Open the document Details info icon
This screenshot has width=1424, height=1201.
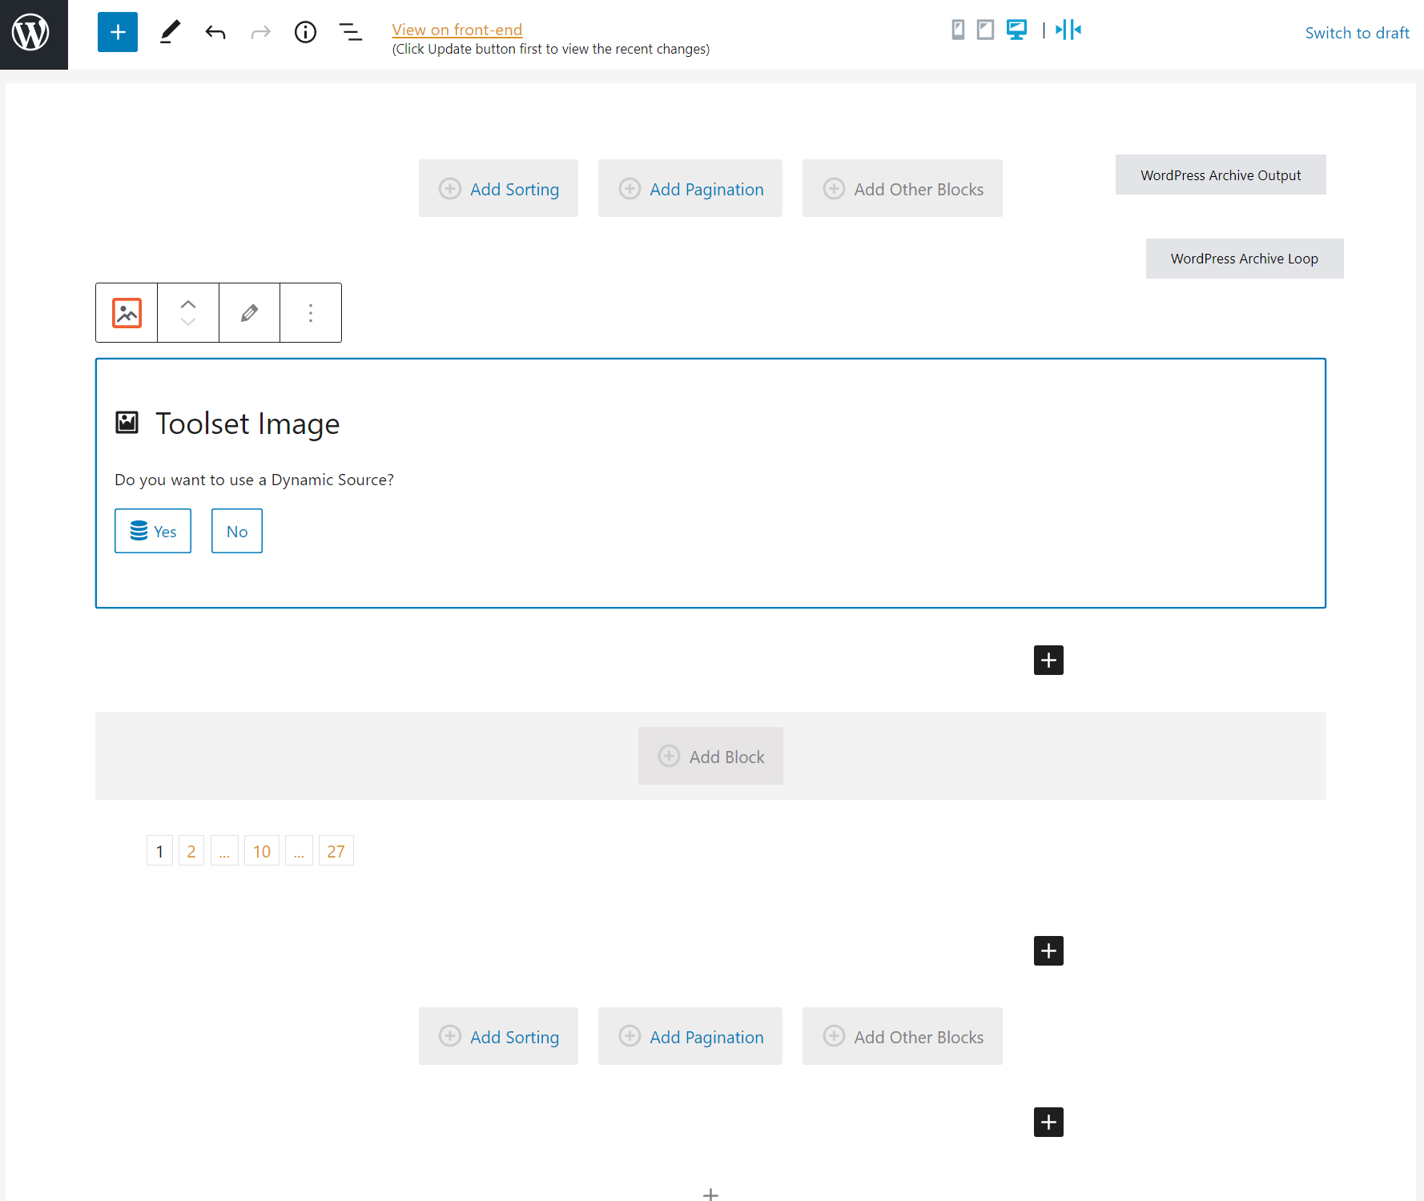pyautogui.click(x=305, y=32)
